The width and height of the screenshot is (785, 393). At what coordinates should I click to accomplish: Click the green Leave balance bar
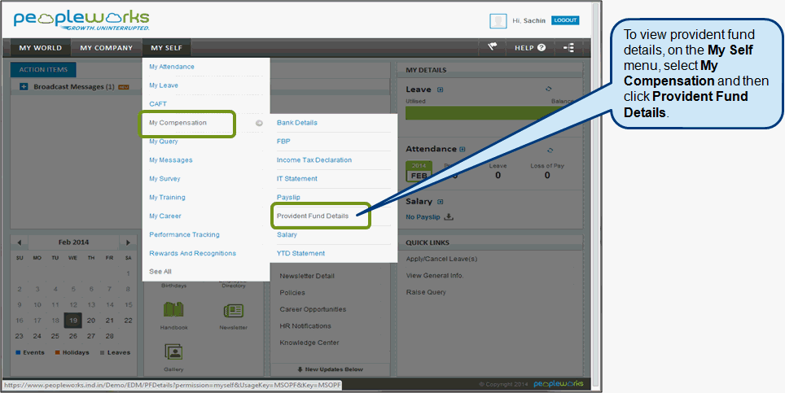tap(492, 113)
